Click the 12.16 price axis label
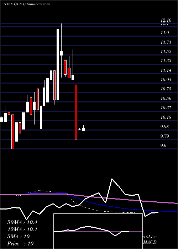178x249 pixels. (166, 20)
